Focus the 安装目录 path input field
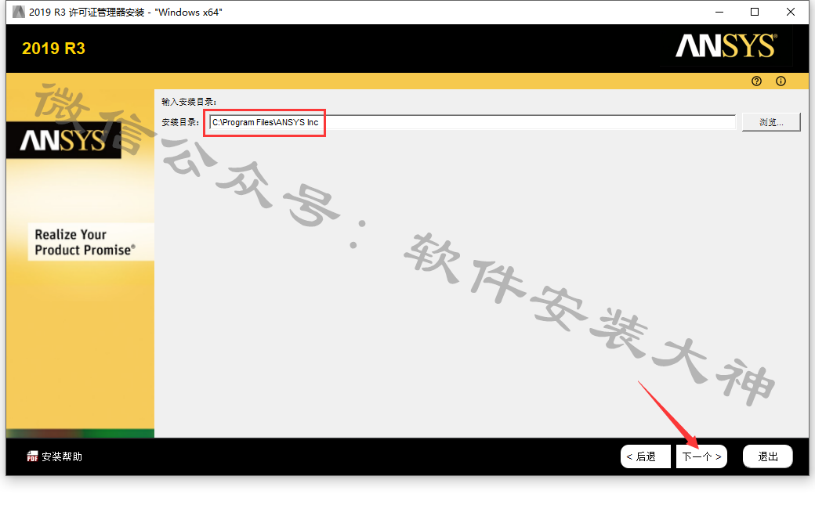The image size is (815, 505). tap(472, 122)
